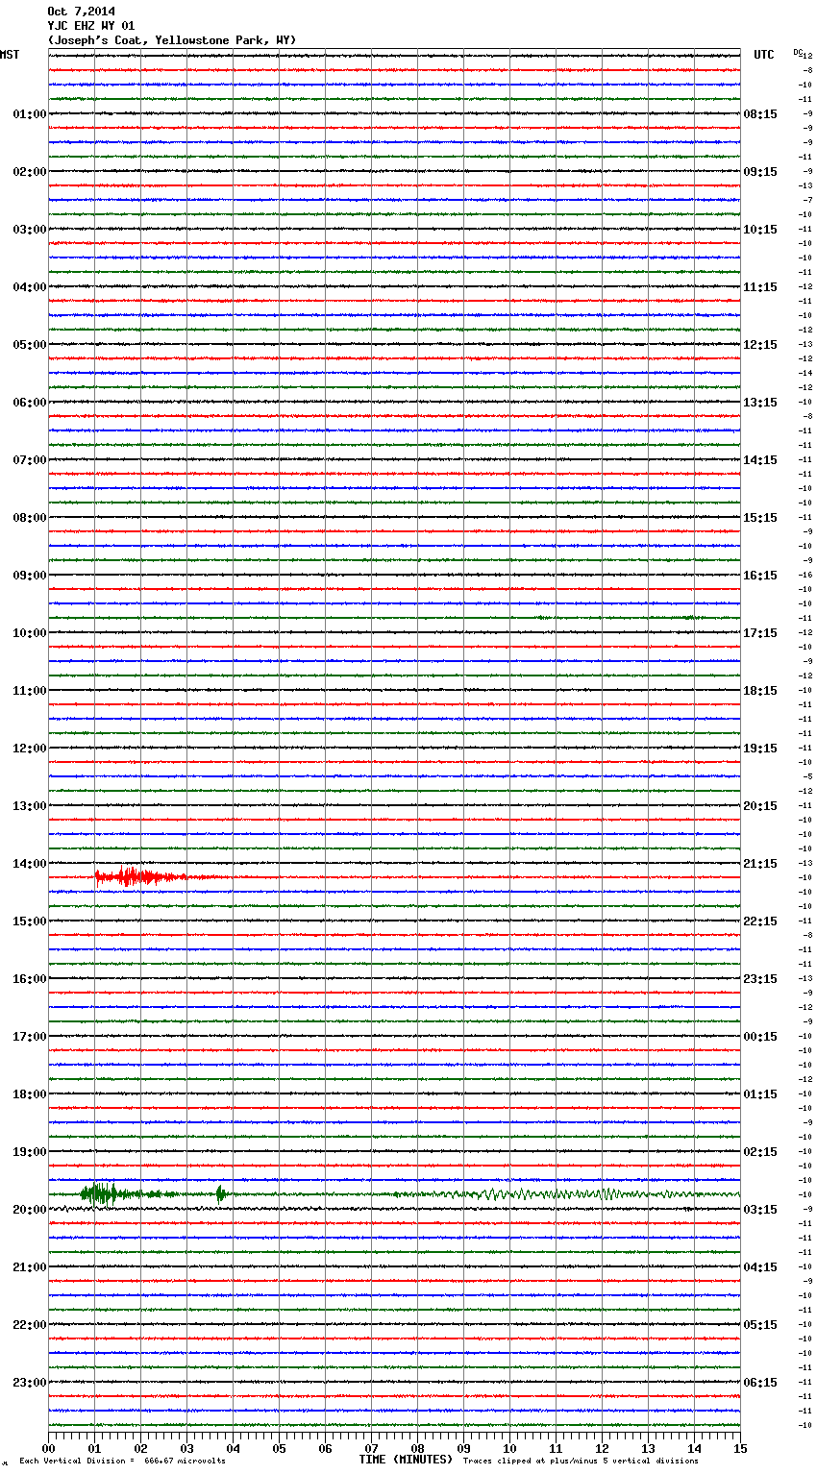Click the 05:15 UTC time label
Screen dimensions: 817x1474
pos(760,1325)
